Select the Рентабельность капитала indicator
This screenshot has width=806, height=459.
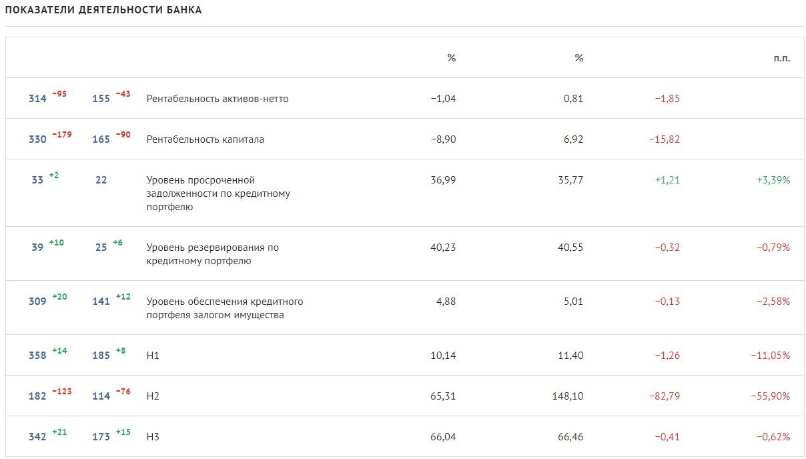pos(206,139)
